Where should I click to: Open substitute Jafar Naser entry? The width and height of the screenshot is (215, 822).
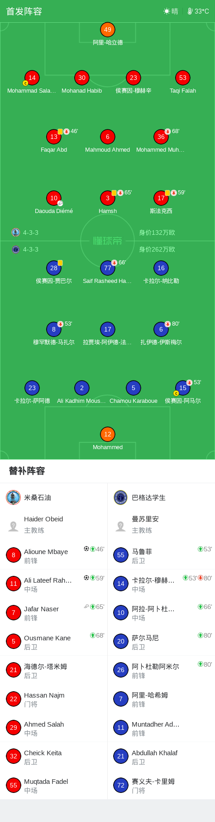tap(54, 613)
